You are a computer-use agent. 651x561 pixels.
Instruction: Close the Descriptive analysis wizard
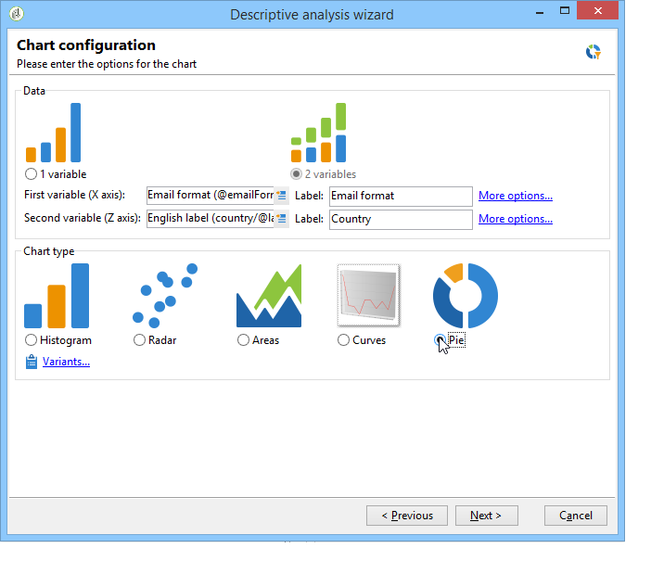pyautogui.click(x=597, y=11)
